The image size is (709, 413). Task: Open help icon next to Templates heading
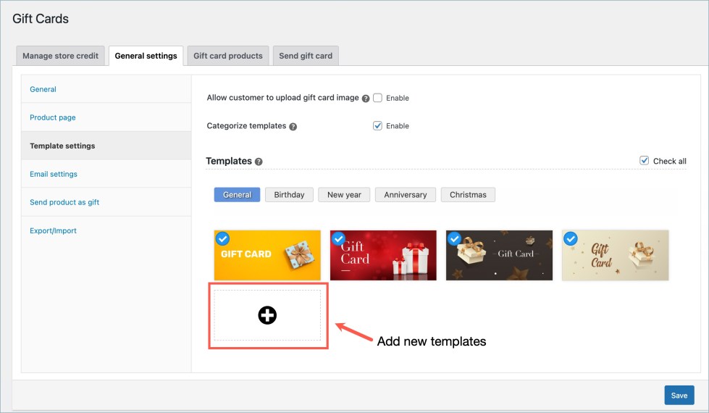click(259, 162)
